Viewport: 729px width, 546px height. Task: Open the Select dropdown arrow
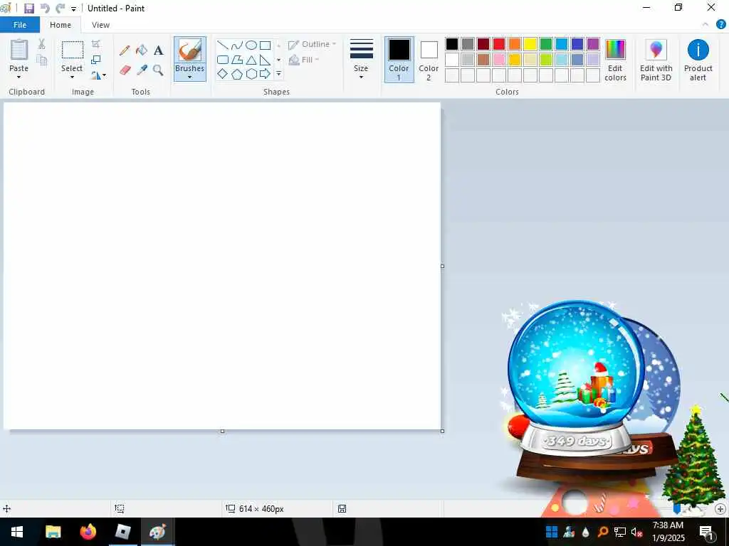click(x=72, y=77)
